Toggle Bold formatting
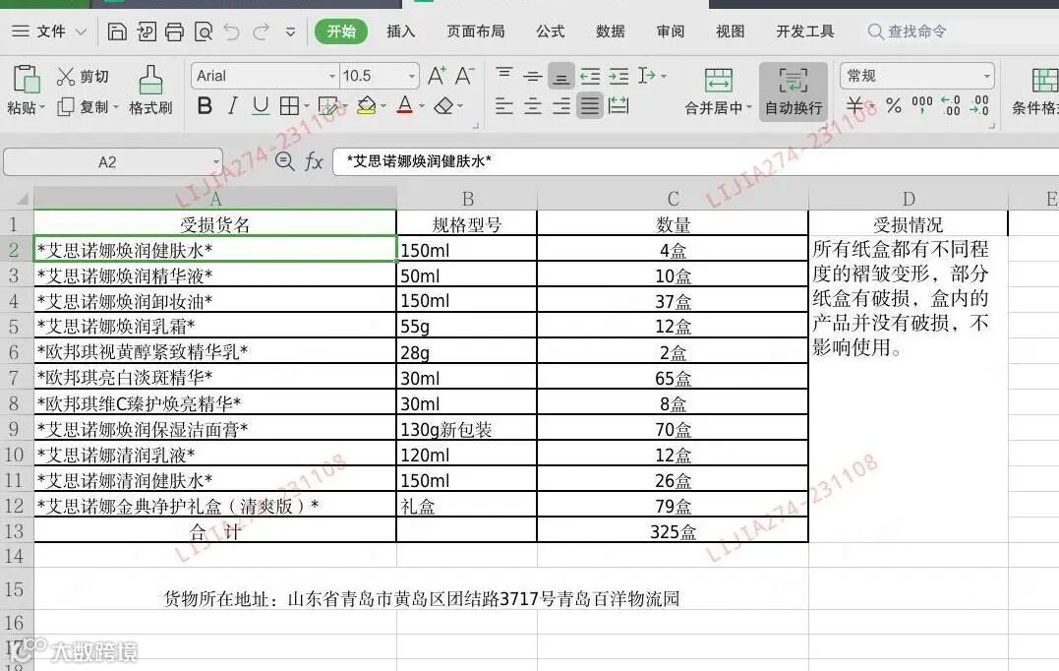Viewport: 1059px width, 671px height. pyautogui.click(x=205, y=106)
